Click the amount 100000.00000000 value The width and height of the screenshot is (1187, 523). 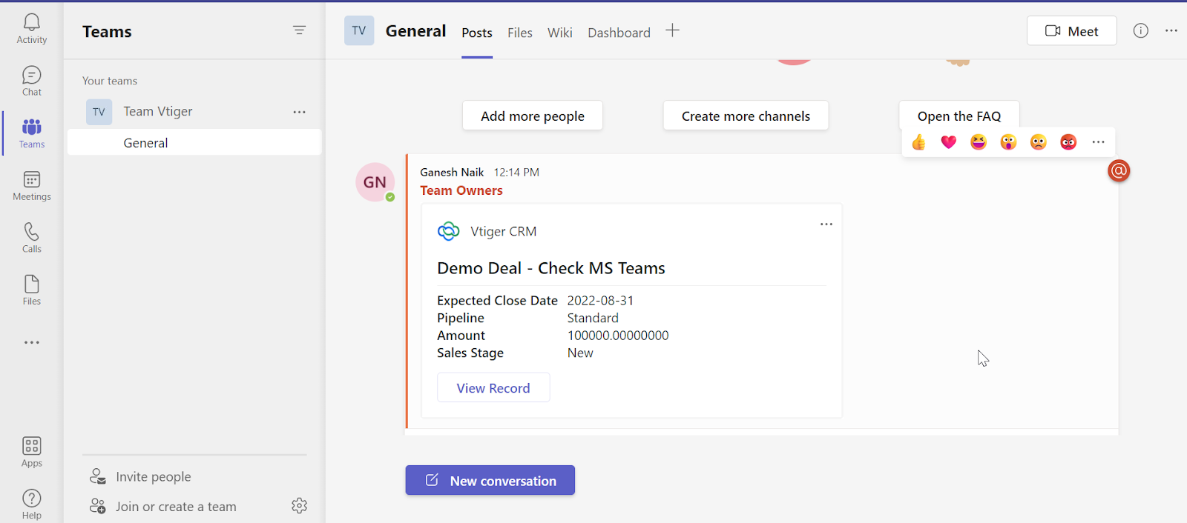pyautogui.click(x=618, y=336)
